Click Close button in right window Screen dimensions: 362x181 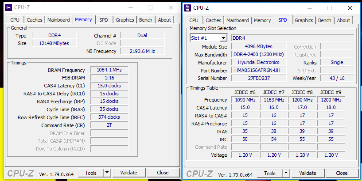(342, 173)
